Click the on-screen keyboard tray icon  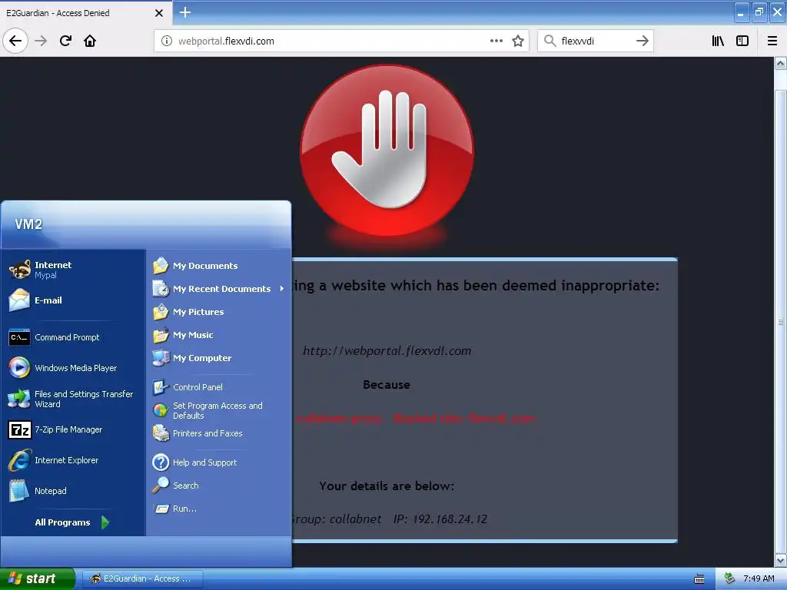point(699,579)
